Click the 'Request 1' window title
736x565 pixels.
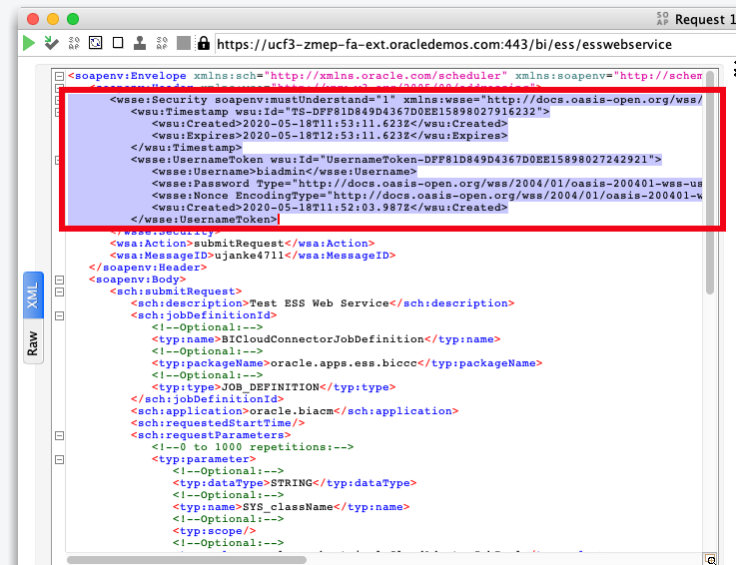705,19
